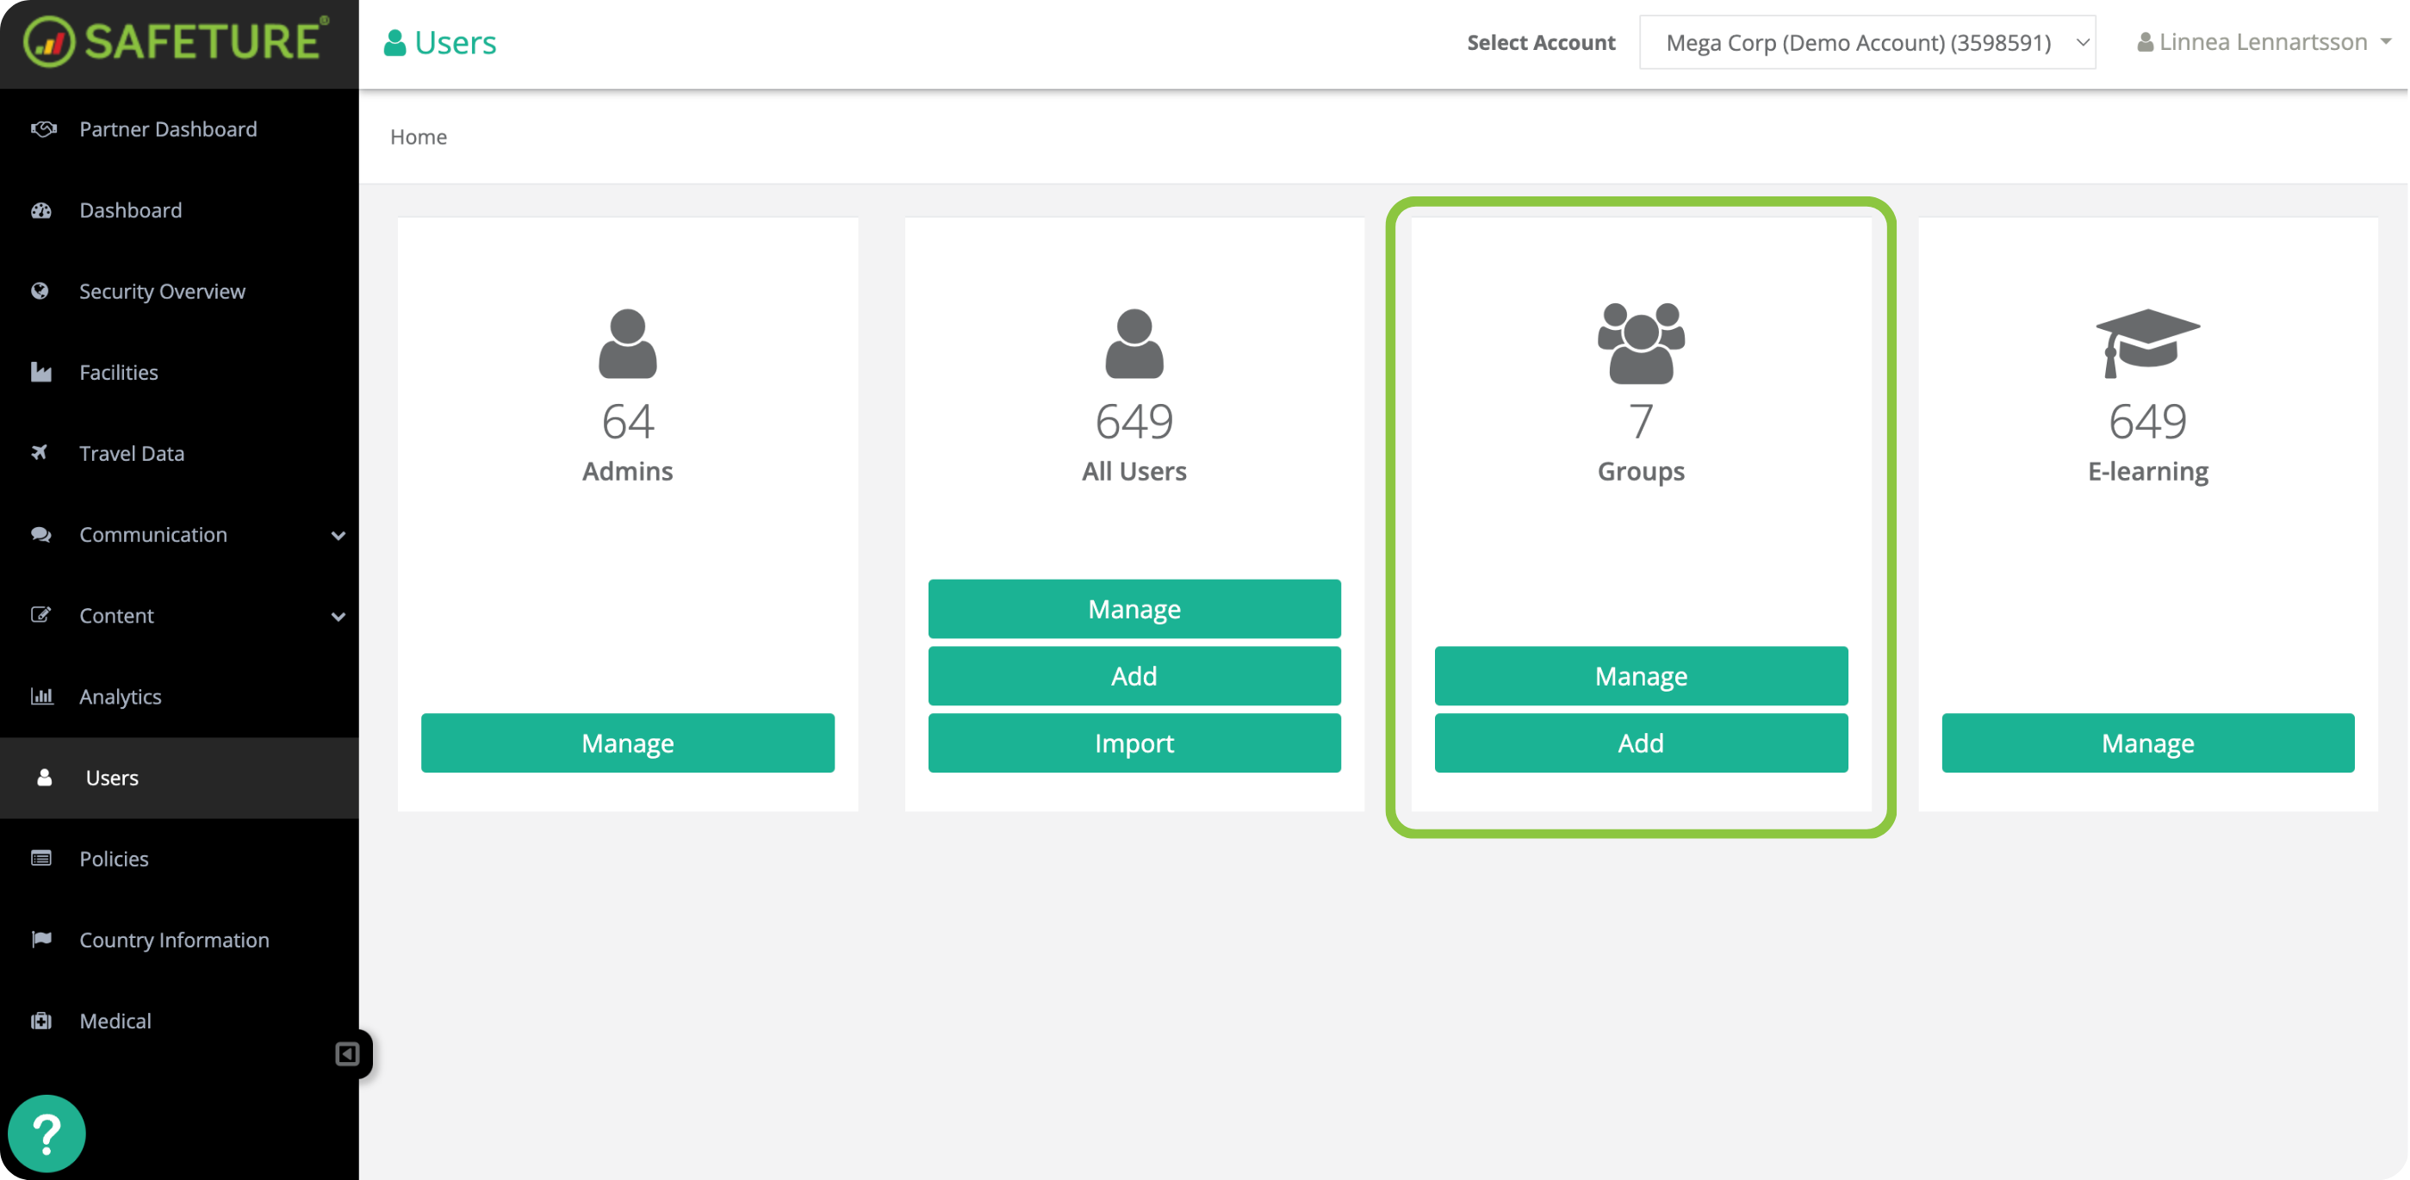The image size is (2410, 1180).
Task: Select the Policies sidebar item
Action: 113,858
